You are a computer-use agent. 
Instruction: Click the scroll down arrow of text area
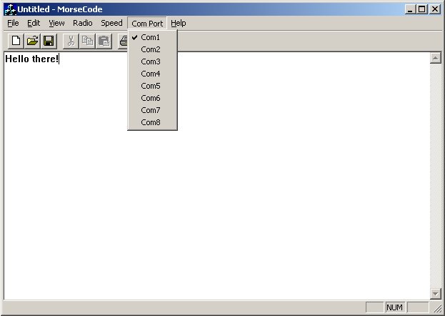tap(435, 294)
